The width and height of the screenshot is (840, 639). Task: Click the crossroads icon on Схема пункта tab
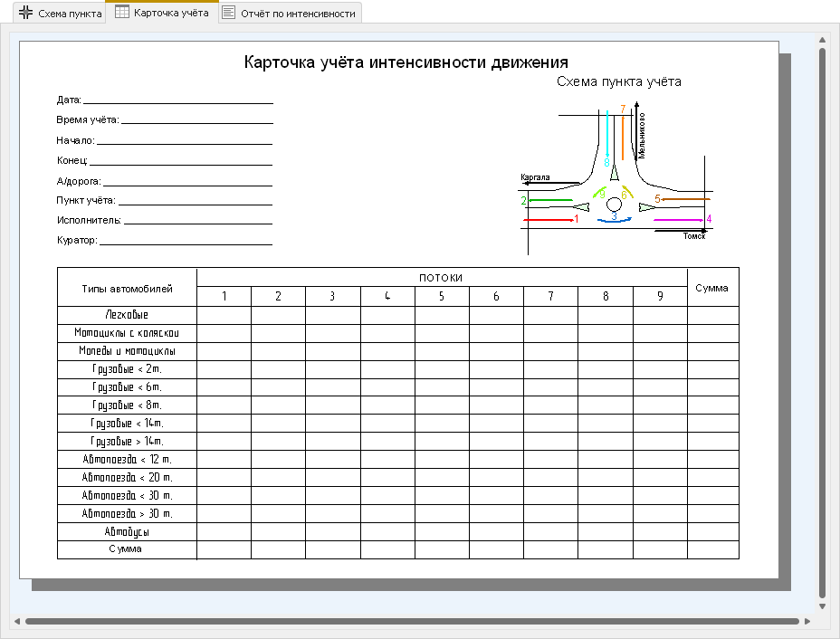click(25, 13)
